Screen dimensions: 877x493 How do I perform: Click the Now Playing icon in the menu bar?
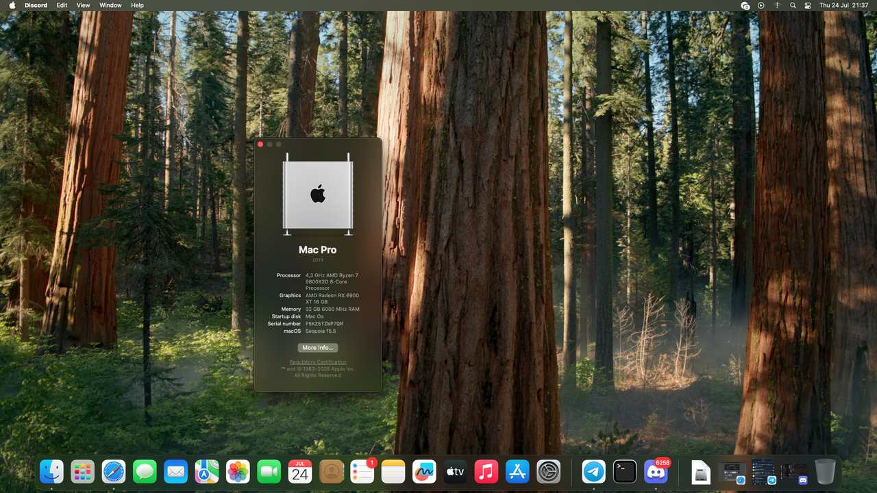point(761,5)
